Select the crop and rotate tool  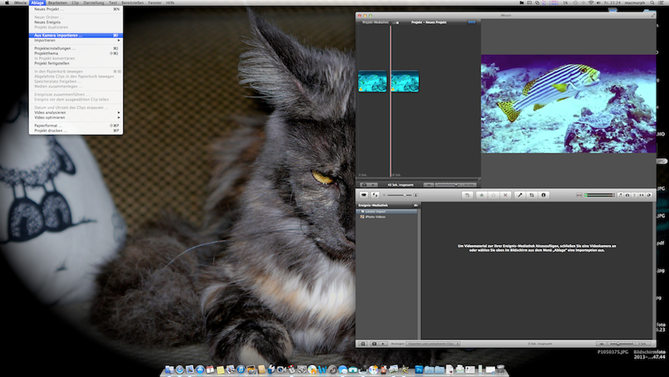click(x=531, y=195)
